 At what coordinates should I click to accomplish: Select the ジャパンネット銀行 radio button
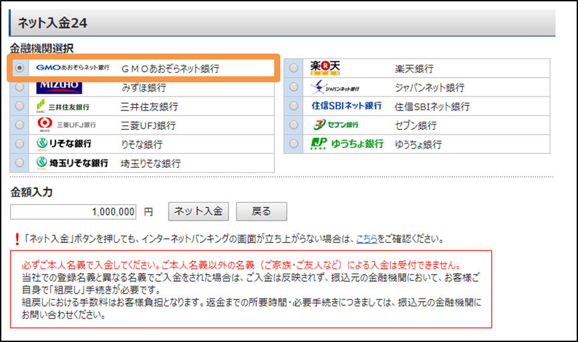(294, 87)
